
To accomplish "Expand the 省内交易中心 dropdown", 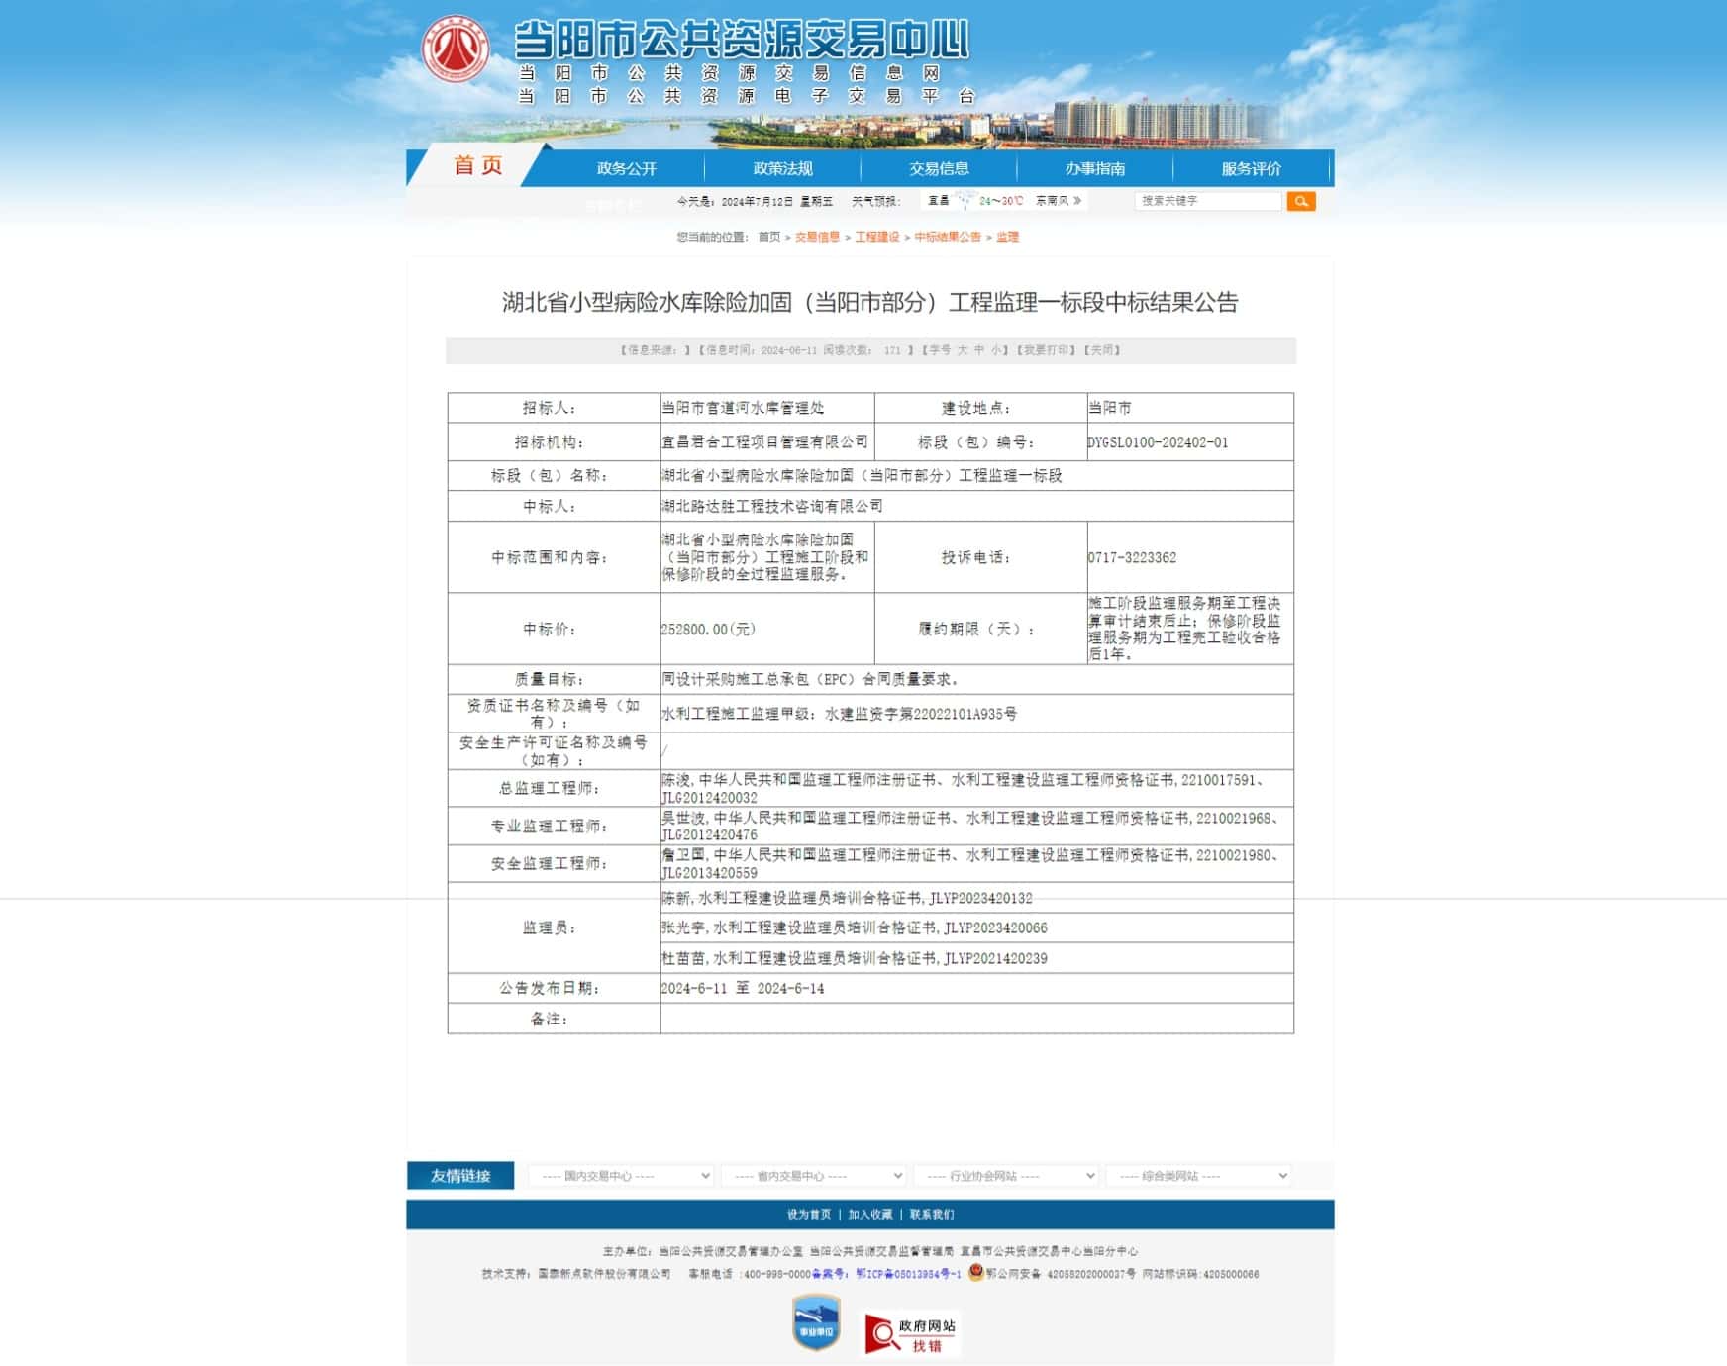I will pos(813,1176).
